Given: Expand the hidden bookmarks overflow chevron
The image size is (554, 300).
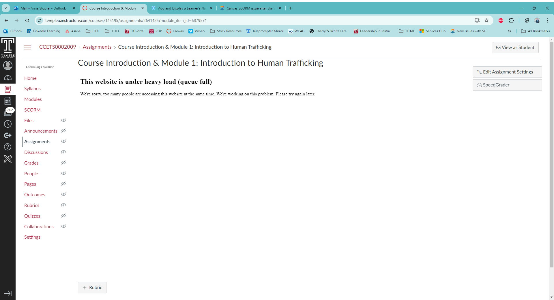Looking at the screenshot, I should click(510, 31).
